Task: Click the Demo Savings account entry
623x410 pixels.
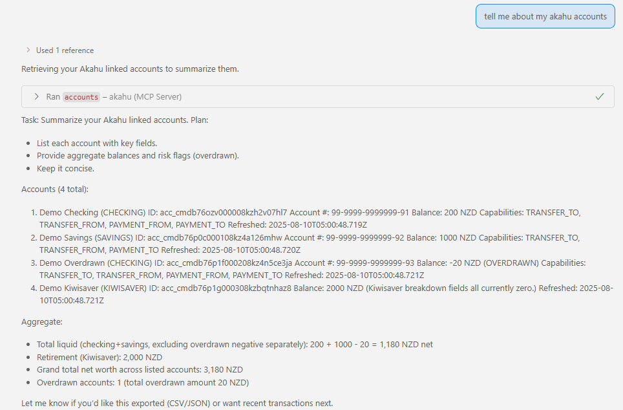Action: point(310,244)
